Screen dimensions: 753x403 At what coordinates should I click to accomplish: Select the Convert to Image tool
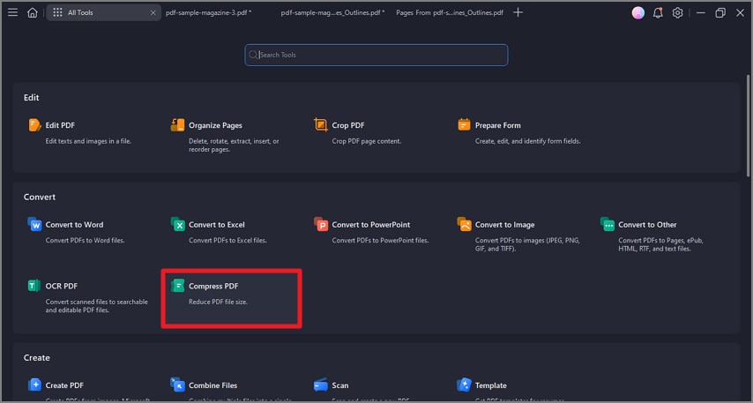[x=504, y=225]
